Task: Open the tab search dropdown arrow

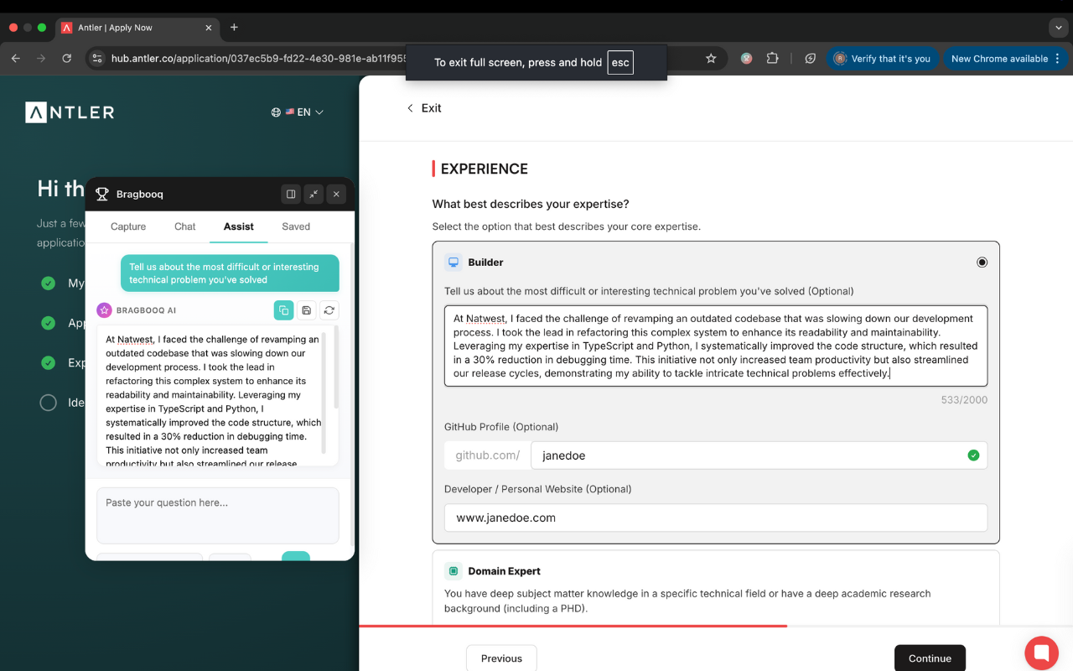Action: coord(1059,28)
